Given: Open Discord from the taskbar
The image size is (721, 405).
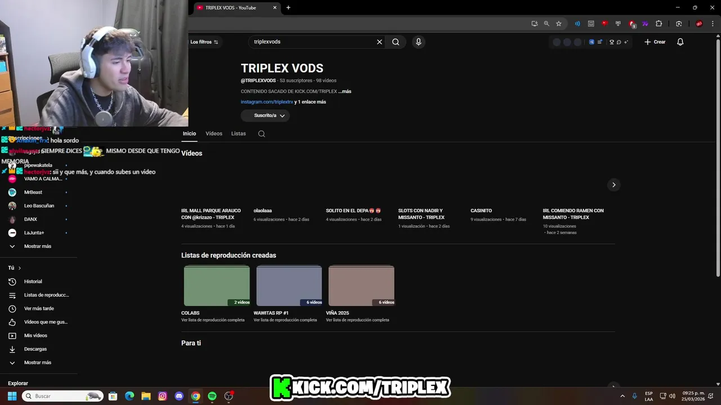Looking at the screenshot, I should 179,396.
